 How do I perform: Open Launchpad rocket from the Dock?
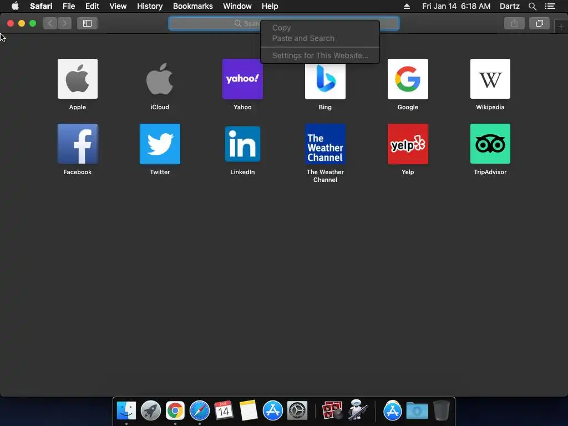coord(151,410)
